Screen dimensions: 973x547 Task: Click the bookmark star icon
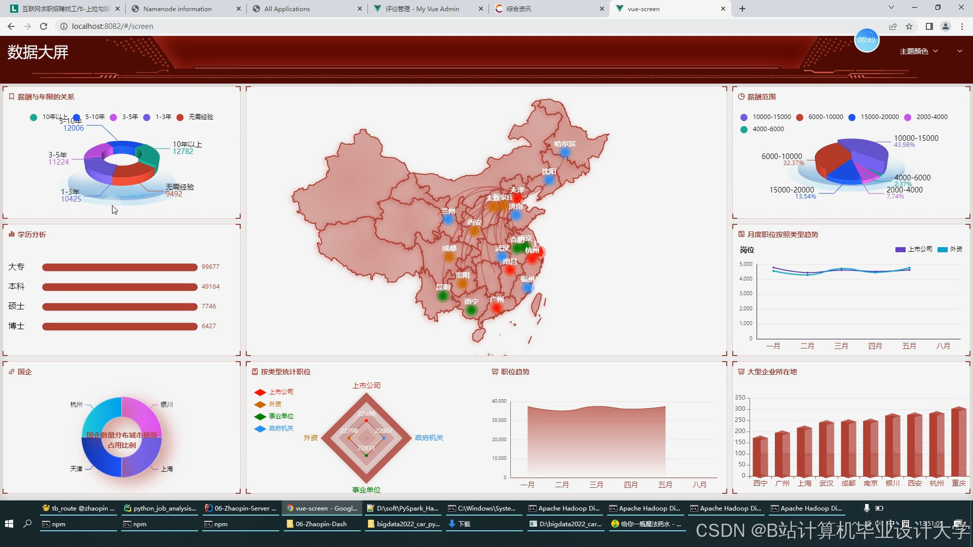pyautogui.click(x=909, y=26)
